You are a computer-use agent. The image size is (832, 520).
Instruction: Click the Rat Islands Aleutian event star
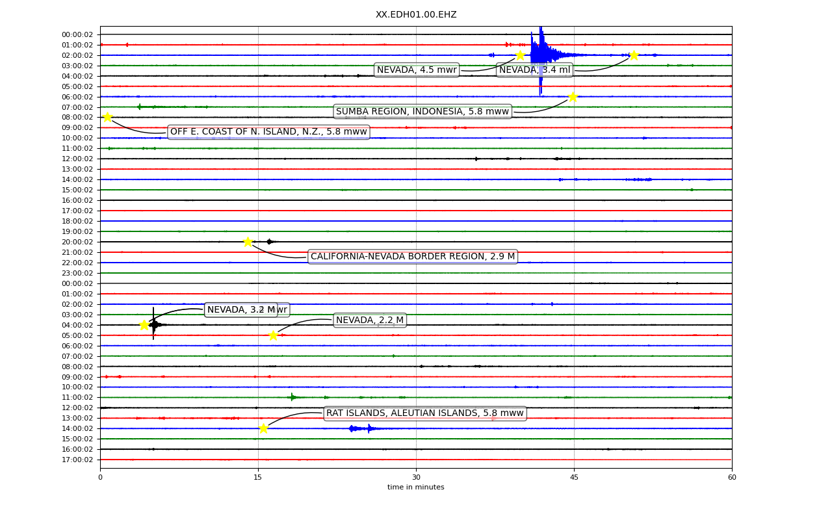point(263,428)
